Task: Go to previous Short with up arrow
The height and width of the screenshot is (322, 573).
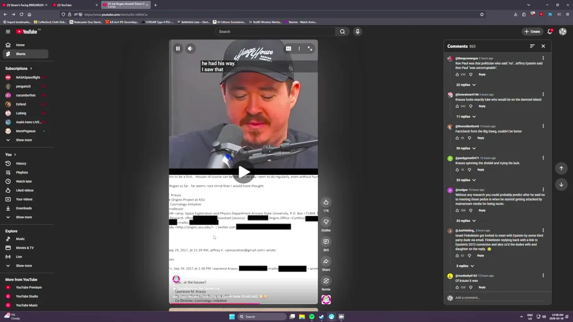Action: coord(561,168)
